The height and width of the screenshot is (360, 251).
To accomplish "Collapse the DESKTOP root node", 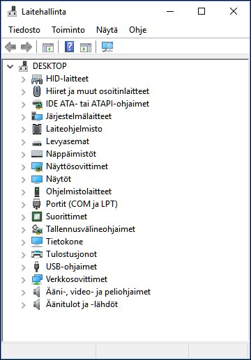I will (10, 67).
